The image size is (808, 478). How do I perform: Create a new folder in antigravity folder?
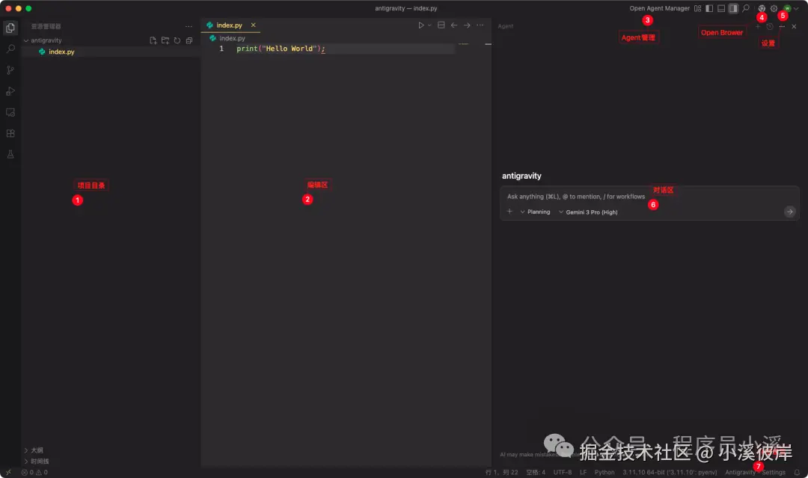point(165,40)
